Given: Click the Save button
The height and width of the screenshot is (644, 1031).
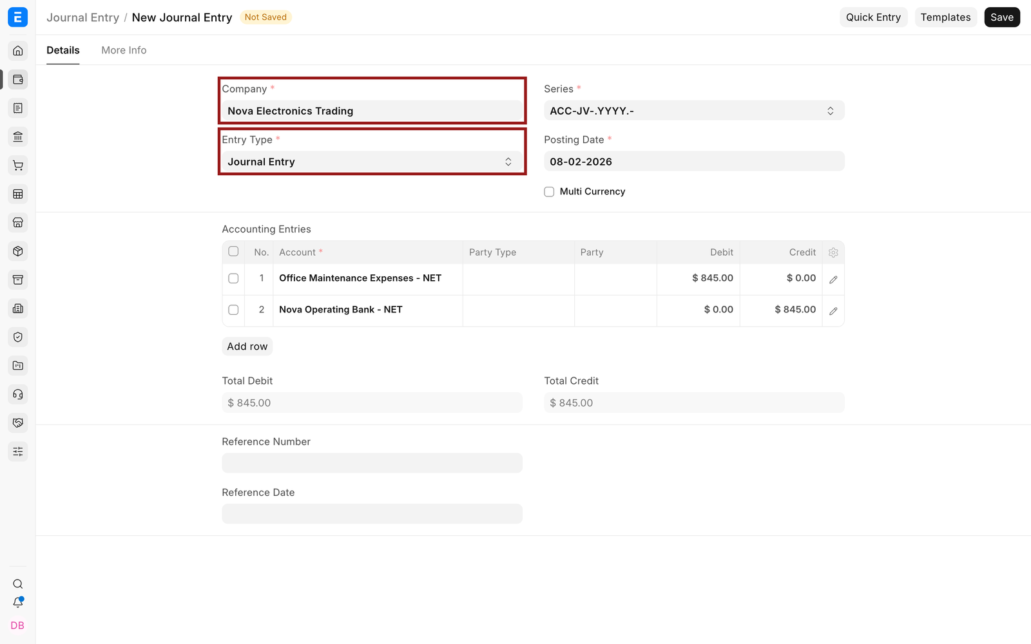Looking at the screenshot, I should (1002, 17).
